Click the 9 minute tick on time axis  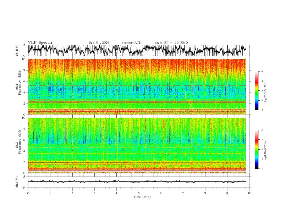point(227,193)
